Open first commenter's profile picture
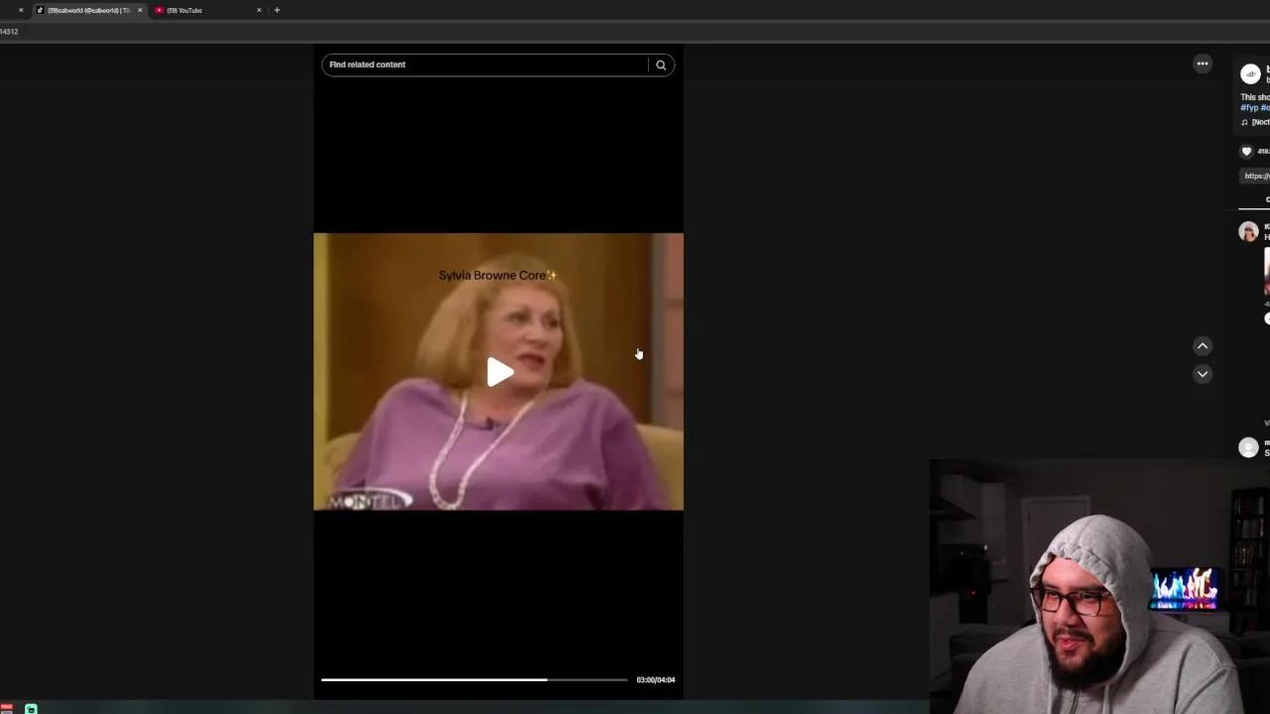 (x=1249, y=232)
